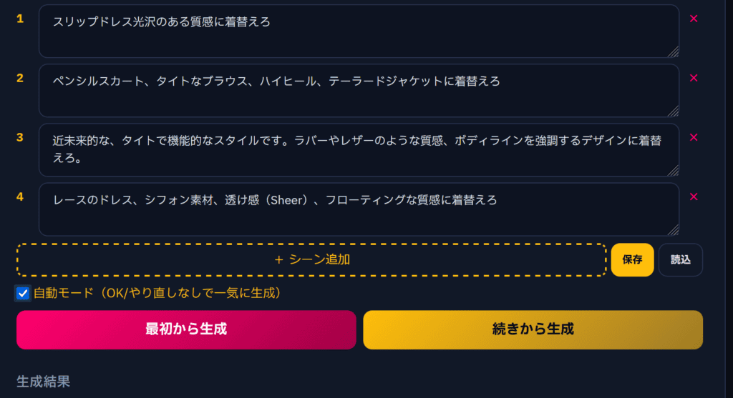Click the resize handle of scene 3 textarea

(673, 170)
